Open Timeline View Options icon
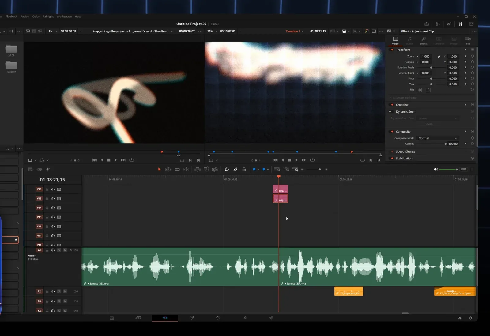 click(x=30, y=169)
